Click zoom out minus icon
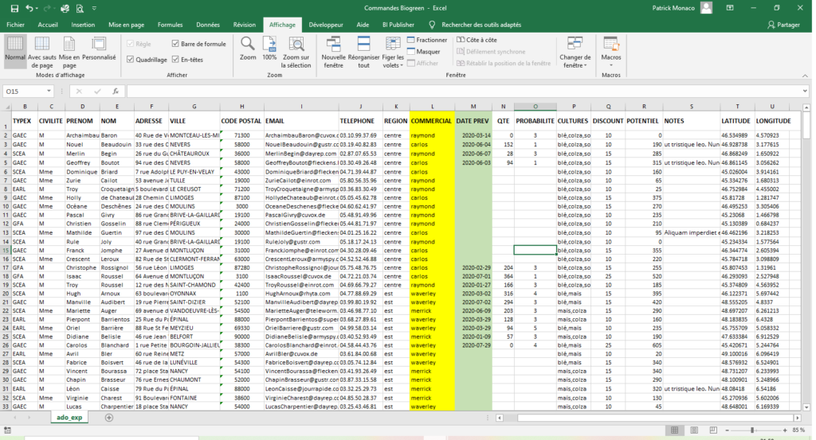This screenshot has height=440, width=816. pyautogui.click(x=727, y=430)
